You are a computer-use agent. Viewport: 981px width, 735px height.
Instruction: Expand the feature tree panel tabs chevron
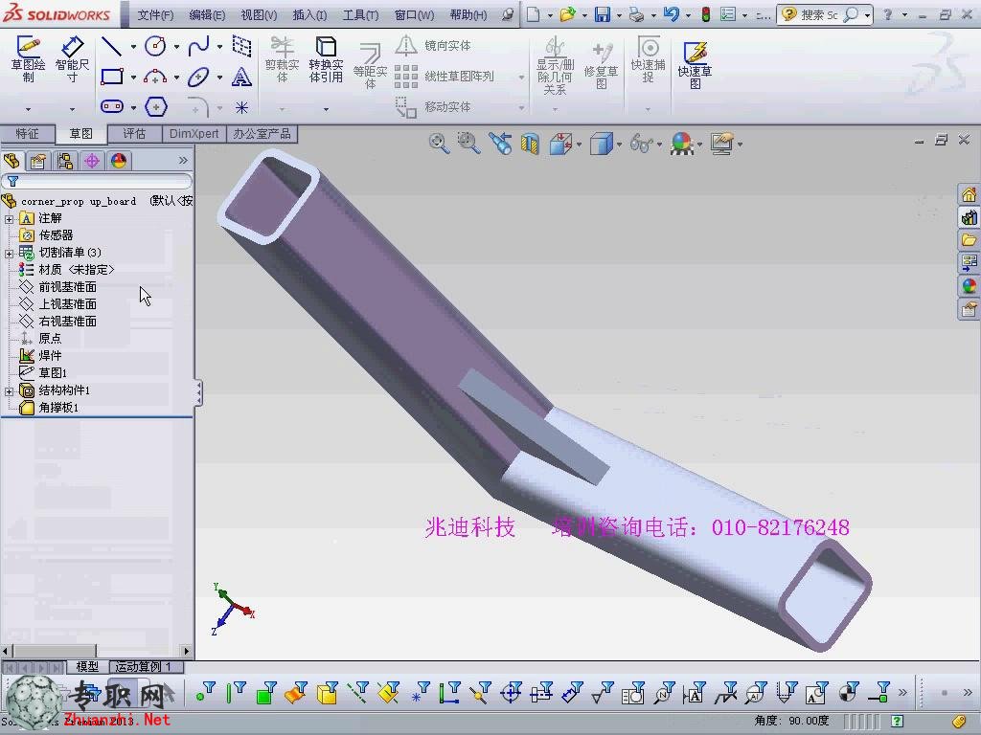pyautogui.click(x=183, y=161)
